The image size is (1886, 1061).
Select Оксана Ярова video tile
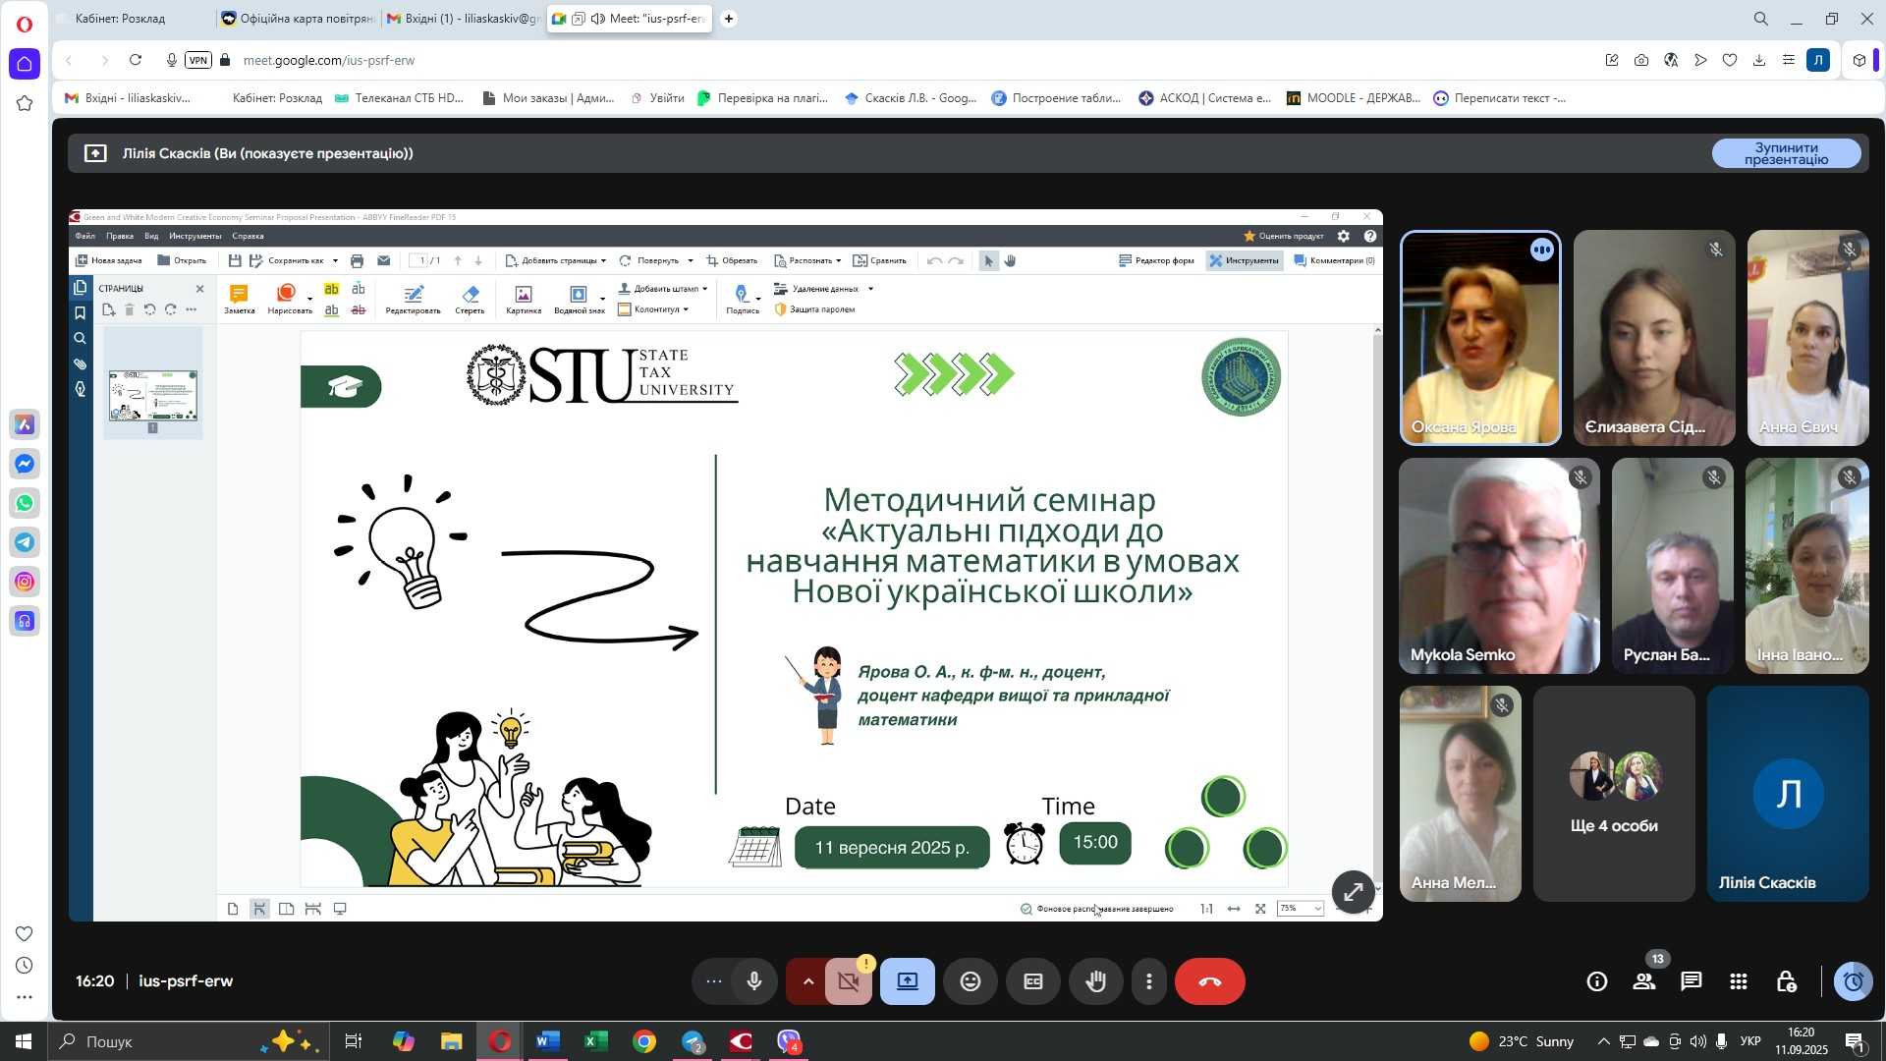pyautogui.click(x=1480, y=337)
